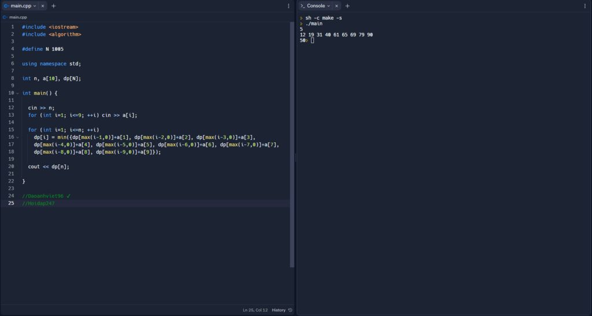Close the Console tab
This screenshot has width=592, height=316.
[336, 6]
